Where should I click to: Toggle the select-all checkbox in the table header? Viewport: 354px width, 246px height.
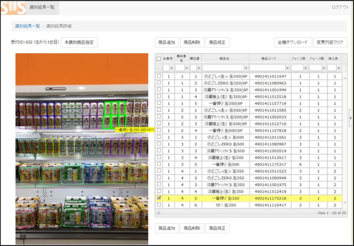(159, 58)
